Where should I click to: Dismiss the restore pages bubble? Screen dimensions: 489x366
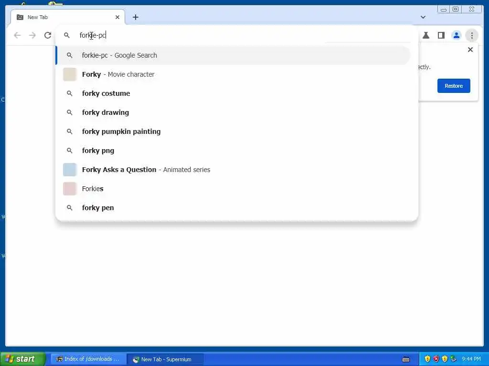click(470, 50)
